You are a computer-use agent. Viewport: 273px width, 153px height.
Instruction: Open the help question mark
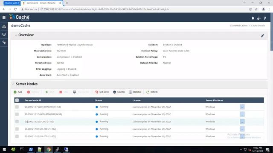[x=265, y=18]
